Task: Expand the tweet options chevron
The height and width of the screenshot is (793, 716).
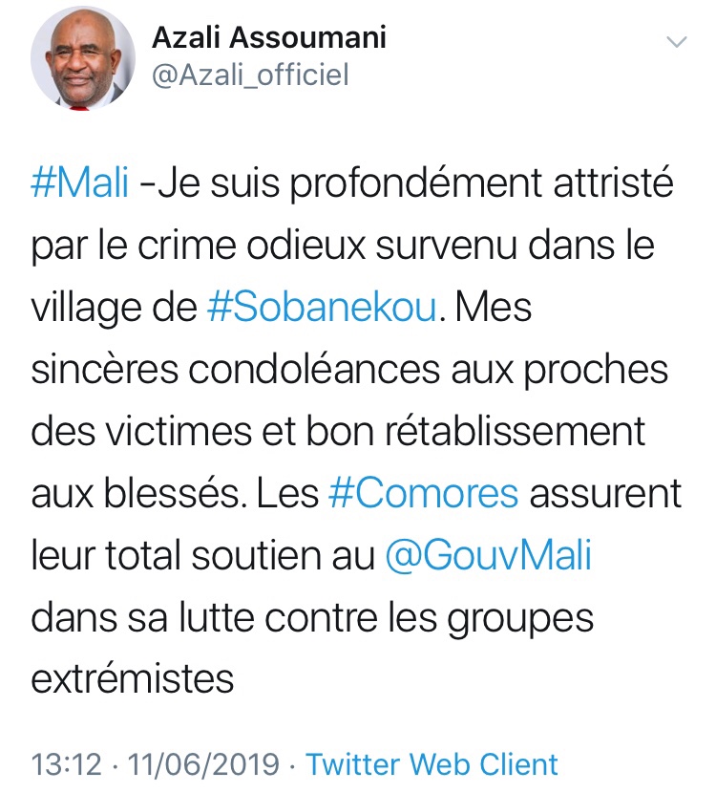Action: [676, 42]
